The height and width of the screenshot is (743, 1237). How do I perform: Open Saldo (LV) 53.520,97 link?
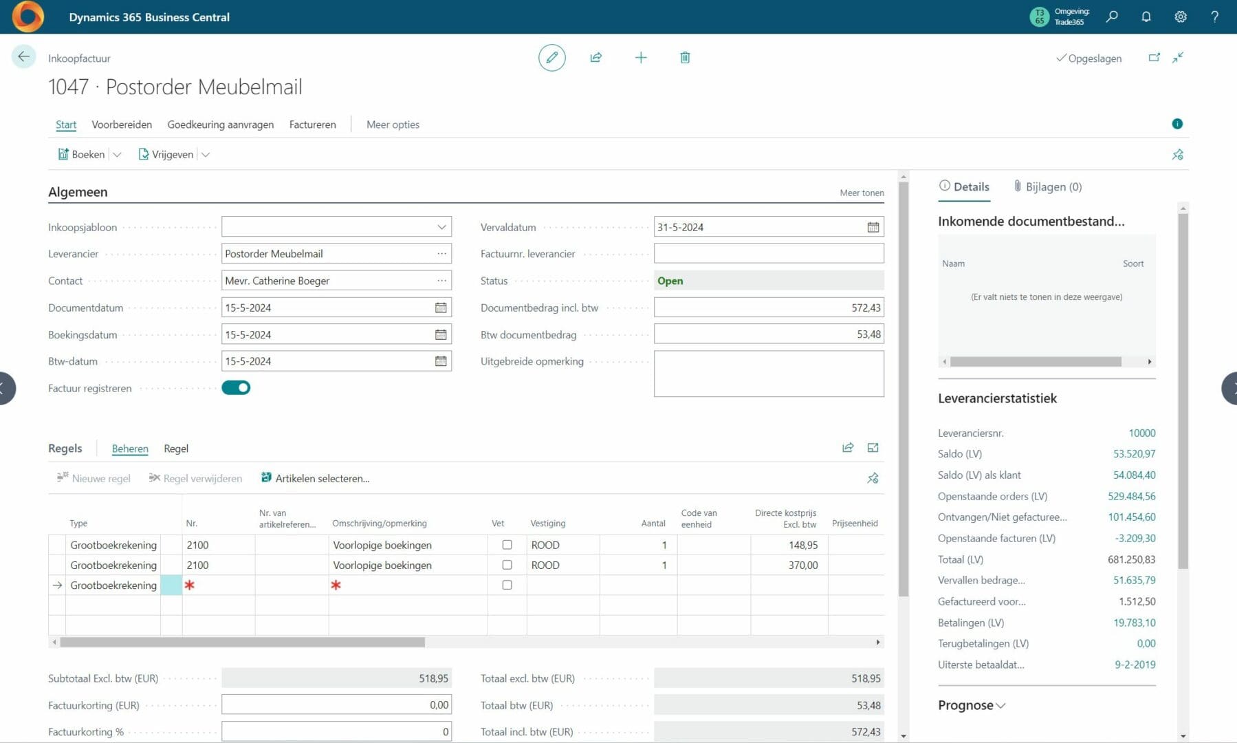pyautogui.click(x=1134, y=454)
